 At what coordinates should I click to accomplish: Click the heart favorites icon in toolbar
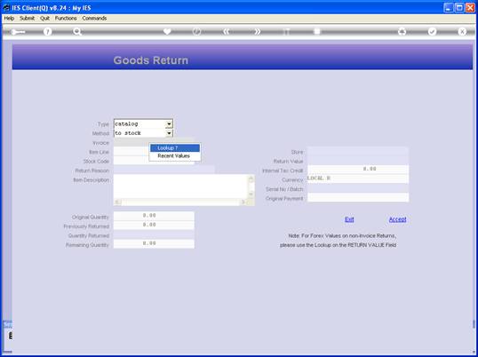tap(167, 31)
